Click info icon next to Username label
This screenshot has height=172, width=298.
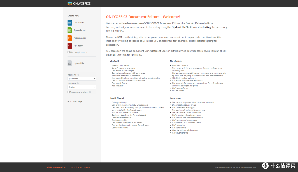coord(78,75)
